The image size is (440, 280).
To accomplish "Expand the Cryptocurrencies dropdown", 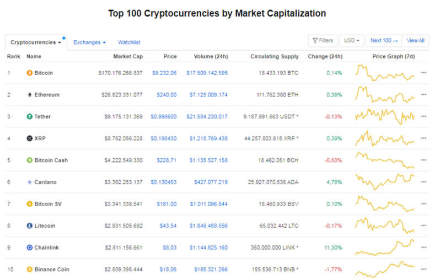I will tap(36, 42).
